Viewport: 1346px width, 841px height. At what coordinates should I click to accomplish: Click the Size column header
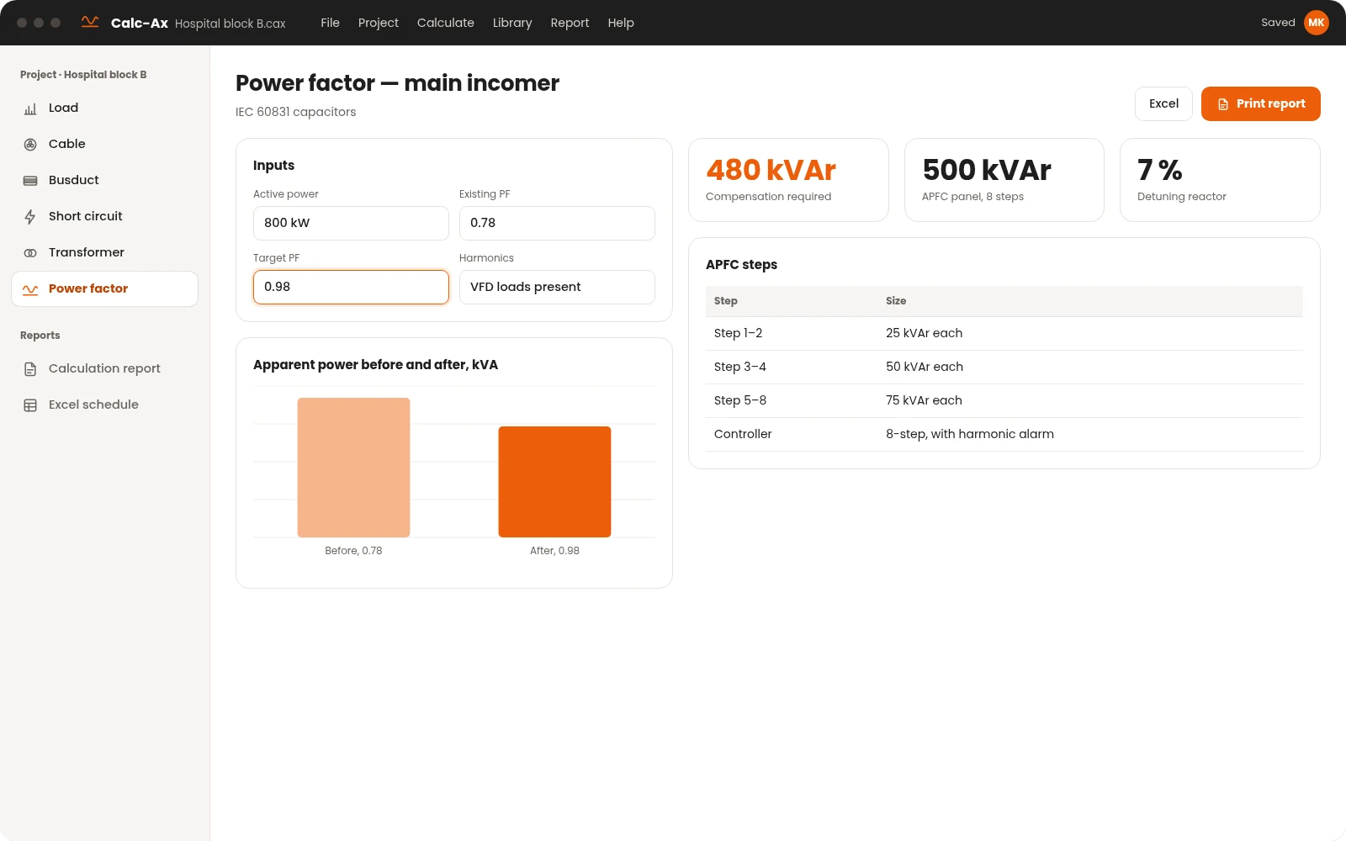pyautogui.click(x=896, y=301)
